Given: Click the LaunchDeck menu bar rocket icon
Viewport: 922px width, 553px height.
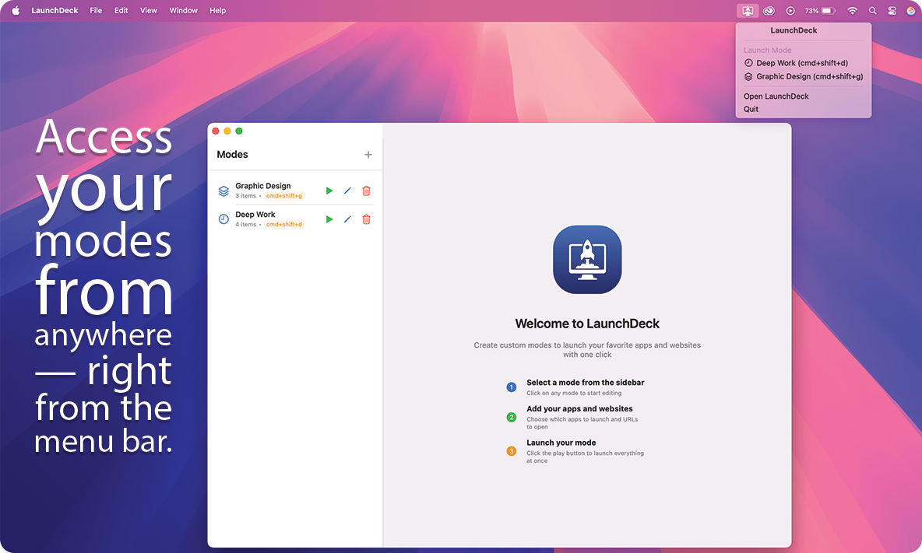Looking at the screenshot, I should tap(748, 10).
